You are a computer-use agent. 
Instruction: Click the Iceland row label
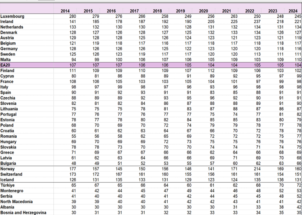tap(7, 180)
